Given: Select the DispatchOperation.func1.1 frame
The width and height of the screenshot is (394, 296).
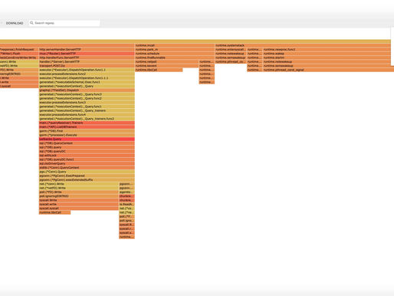Looking at the screenshot, I should coord(87,70).
